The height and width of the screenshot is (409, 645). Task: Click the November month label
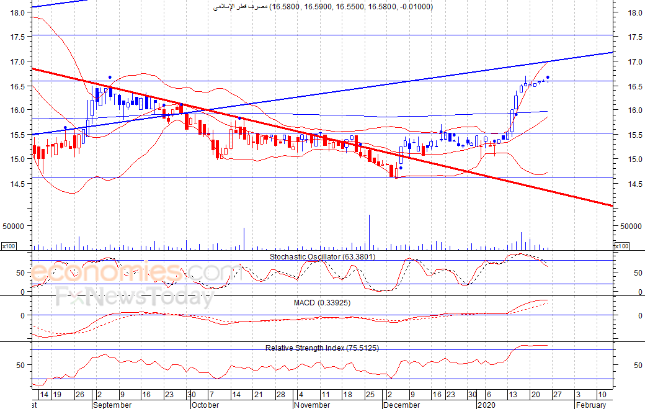[x=312, y=405]
